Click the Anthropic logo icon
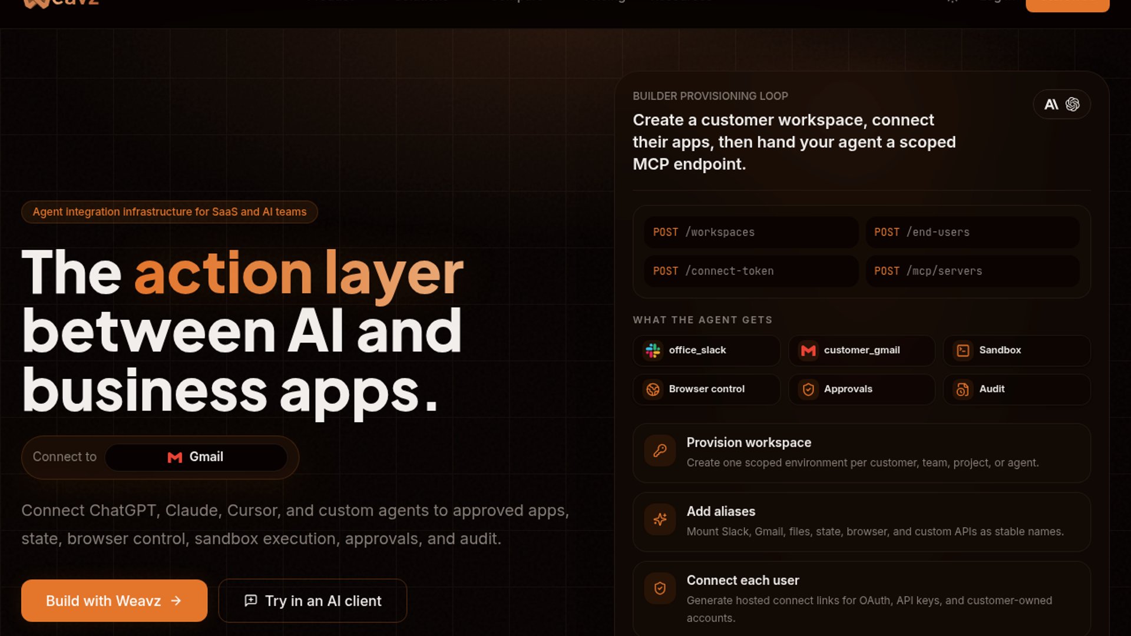1131x636 pixels. click(1051, 104)
